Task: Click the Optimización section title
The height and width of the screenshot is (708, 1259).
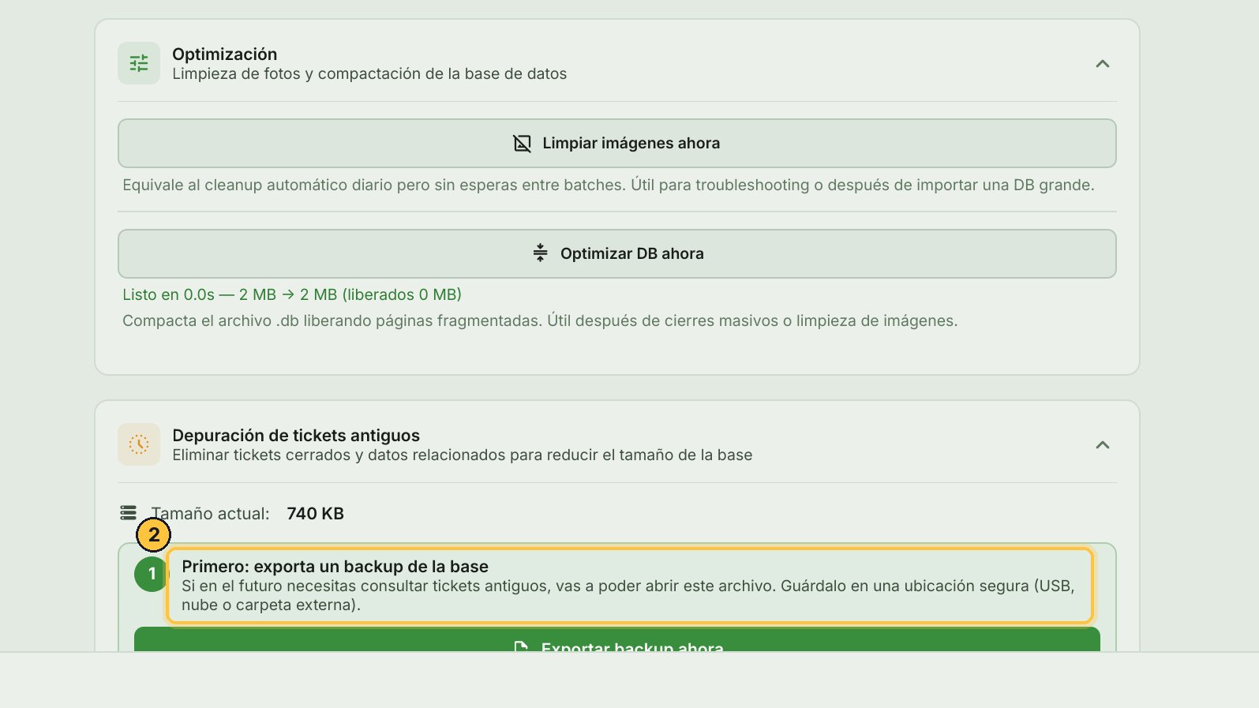Action: 225,54
